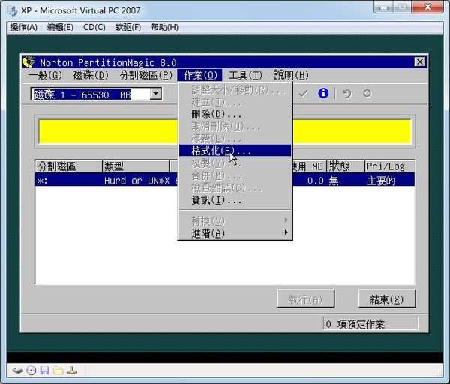This screenshot has height=384, width=450.
Task: Open Virtual PC 操作(A) menu
Action: (24, 27)
